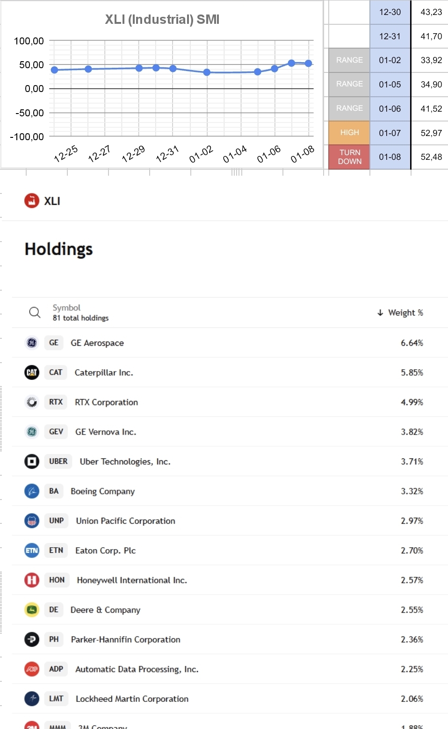The height and width of the screenshot is (729, 448).
Task: Click the Lockheed Martin logo icon
Action: (32, 699)
